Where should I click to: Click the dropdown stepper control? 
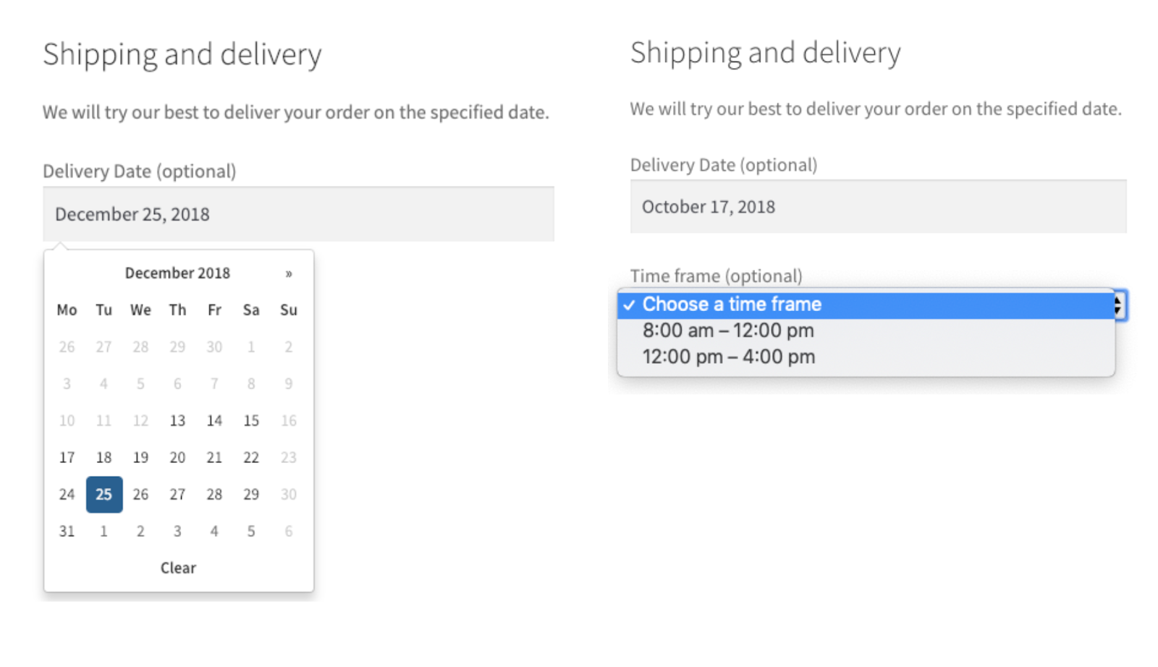[1118, 305]
